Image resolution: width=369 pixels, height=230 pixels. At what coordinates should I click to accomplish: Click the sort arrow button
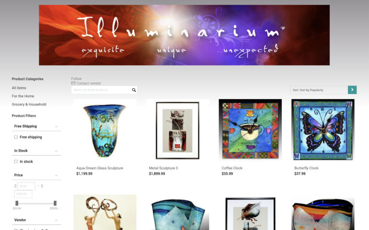[352, 90]
